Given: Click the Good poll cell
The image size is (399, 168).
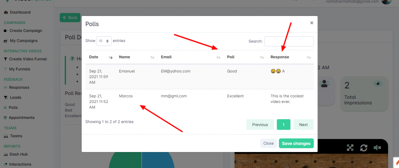Looking at the screenshot, I should (232, 71).
